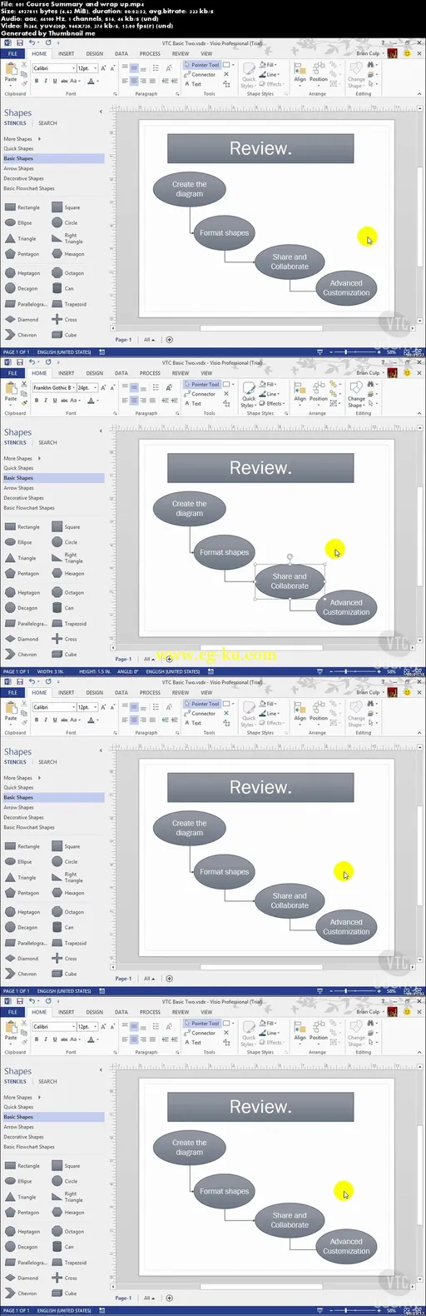Viewport: 426px width, 1316px height.
Task: Click the 'Create the diagram' shape in the first frame
Action: tap(189, 189)
